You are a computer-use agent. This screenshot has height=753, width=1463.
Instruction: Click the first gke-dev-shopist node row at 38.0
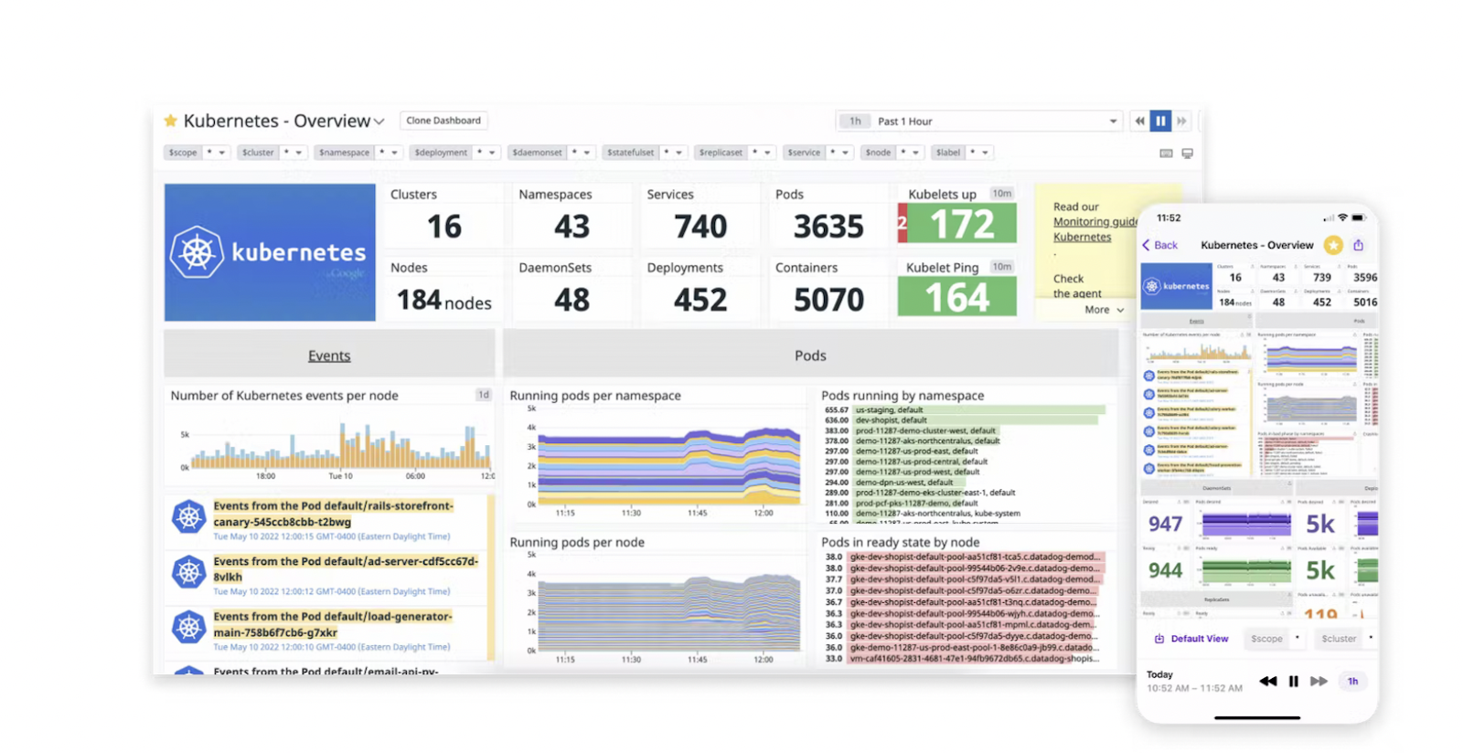965,557
